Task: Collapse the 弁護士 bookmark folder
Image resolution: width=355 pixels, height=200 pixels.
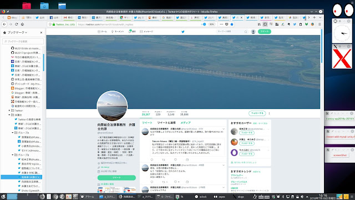Action: (x=9, y=115)
